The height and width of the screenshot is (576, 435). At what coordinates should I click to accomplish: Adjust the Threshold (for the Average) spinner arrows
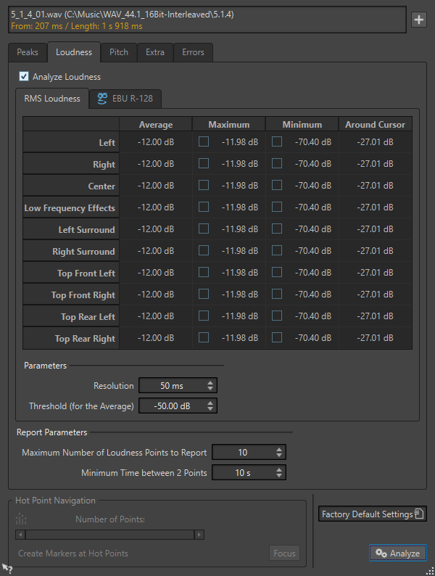coord(210,406)
